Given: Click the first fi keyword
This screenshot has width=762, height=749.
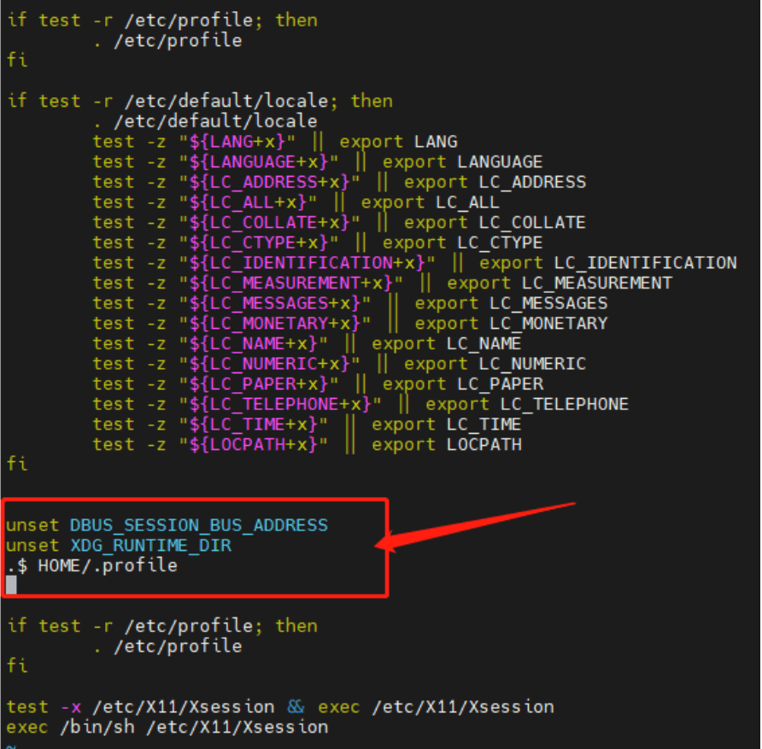Looking at the screenshot, I should [16, 60].
